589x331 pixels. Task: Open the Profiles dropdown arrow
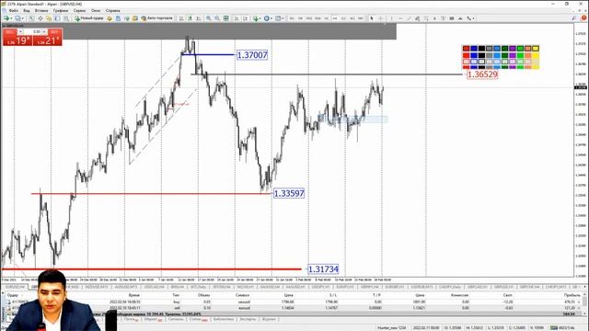click(23, 18)
